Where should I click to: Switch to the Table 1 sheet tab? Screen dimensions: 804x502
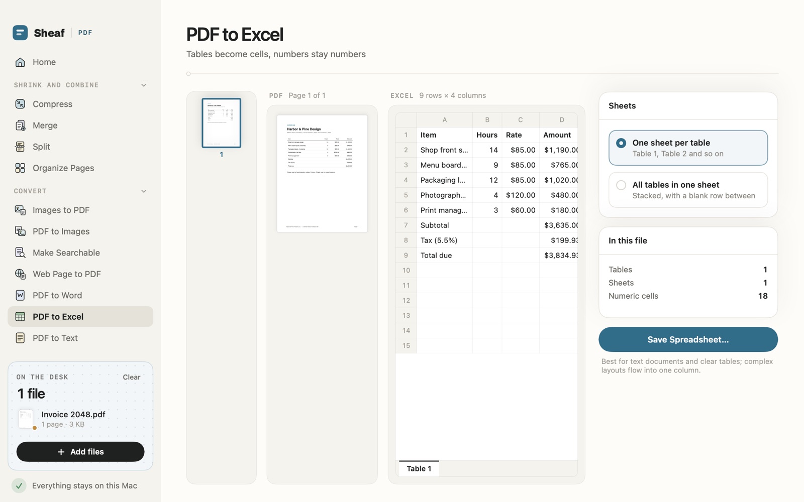[419, 468]
